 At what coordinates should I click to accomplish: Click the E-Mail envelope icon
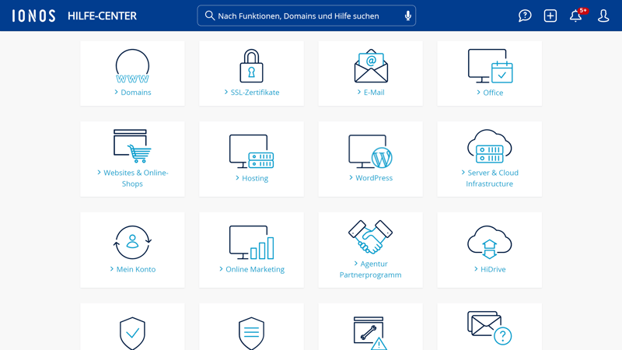pos(371,66)
